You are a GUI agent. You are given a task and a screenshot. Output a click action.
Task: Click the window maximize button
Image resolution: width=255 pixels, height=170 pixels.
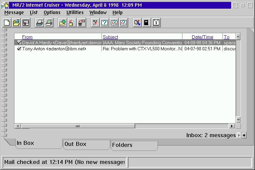click(250, 5)
